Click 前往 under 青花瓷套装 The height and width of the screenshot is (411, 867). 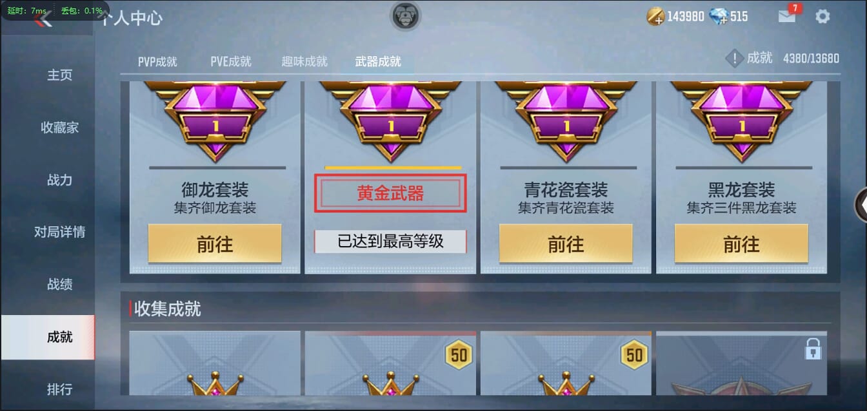pos(566,244)
